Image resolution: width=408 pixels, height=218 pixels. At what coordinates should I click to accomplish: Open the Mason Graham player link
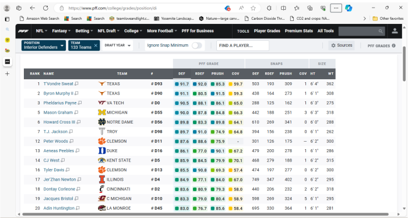58,112
